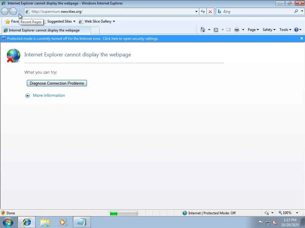Open the Recent Pages dropdown arrow
The image size is (305, 228).
point(20,12)
